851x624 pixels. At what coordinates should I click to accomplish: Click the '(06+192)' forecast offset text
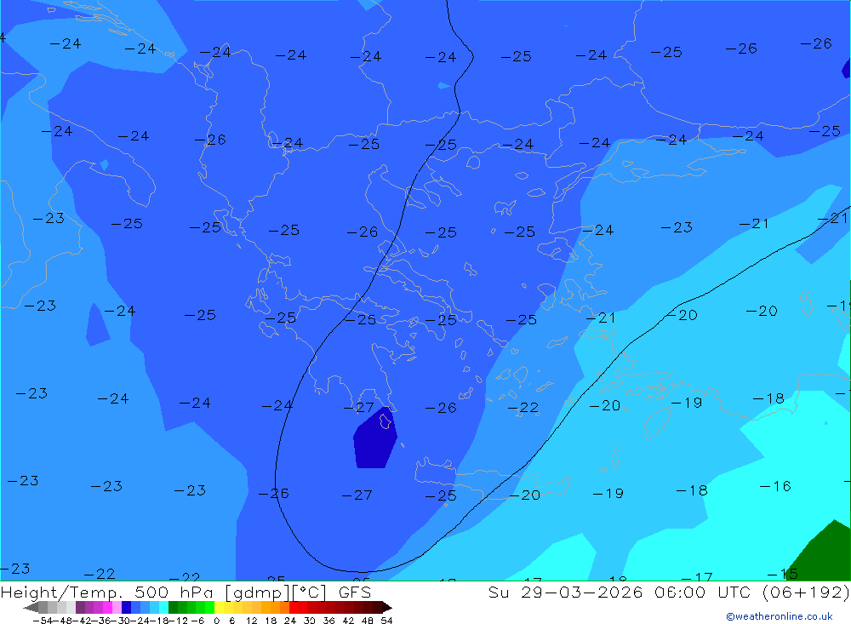click(806, 593)
